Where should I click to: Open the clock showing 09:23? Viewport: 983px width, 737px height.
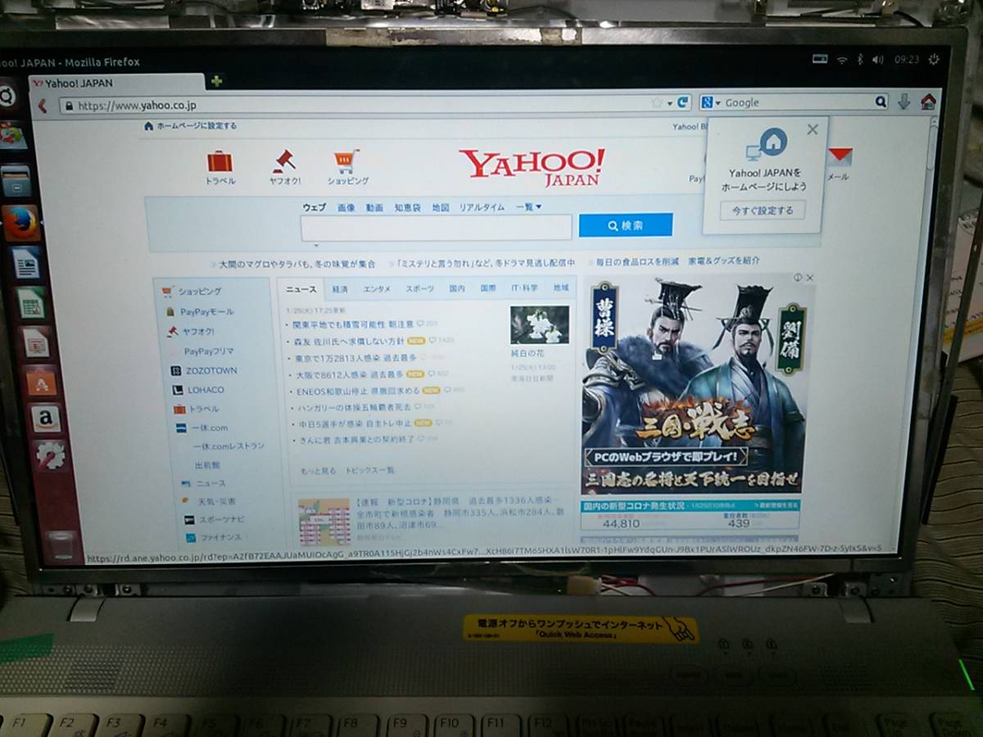click(907, 60)
